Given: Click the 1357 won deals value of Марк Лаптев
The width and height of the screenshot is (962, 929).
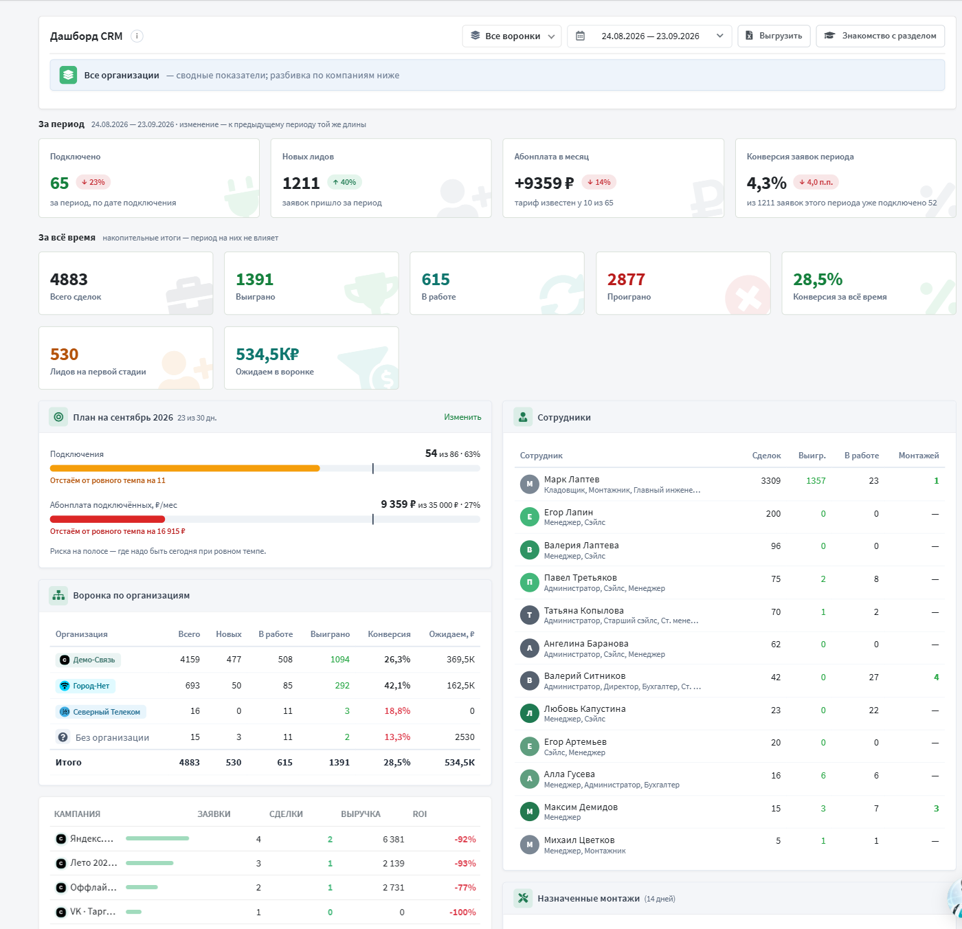Looking at the screenshot, I should point(816,481).
